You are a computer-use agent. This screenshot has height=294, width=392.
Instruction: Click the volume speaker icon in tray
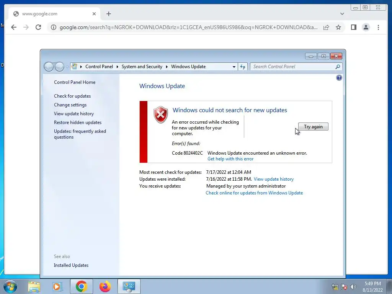353,287
